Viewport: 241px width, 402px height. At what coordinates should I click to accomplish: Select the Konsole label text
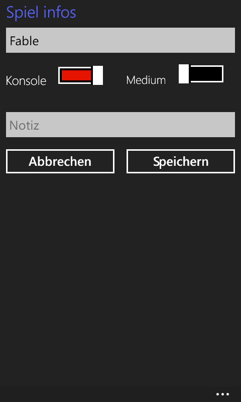tap(26, 81)
